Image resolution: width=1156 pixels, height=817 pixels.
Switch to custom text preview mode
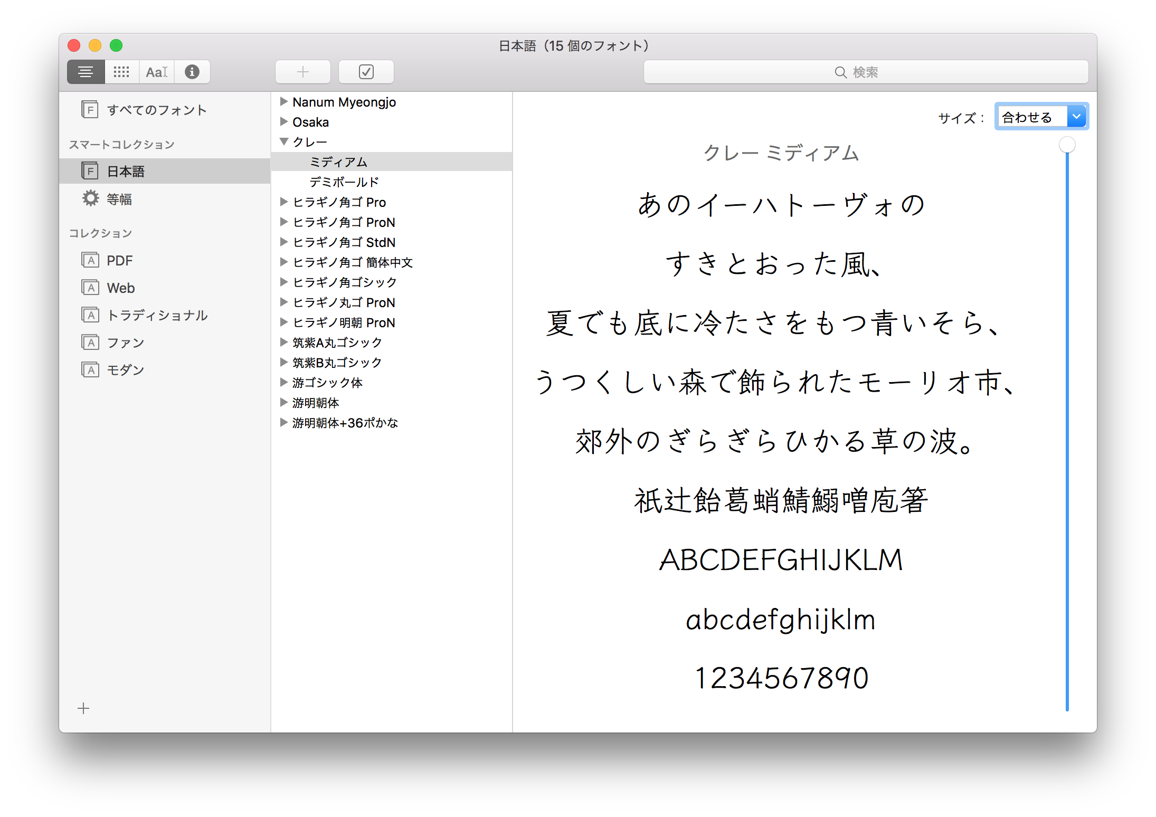(157, 72)
